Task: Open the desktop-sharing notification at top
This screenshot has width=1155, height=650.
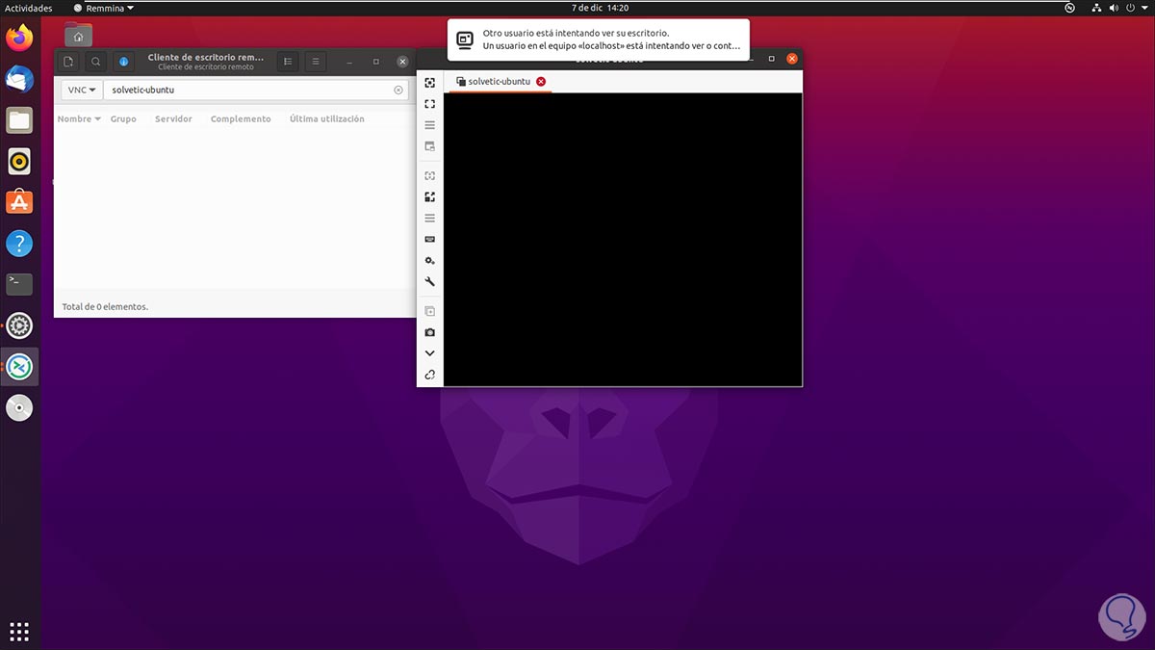Action: pos(599,39)
